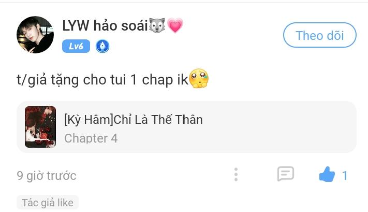The image size is (368, 212).
Task: Click the blue pen author badge icon
Action: pos(102,46)
